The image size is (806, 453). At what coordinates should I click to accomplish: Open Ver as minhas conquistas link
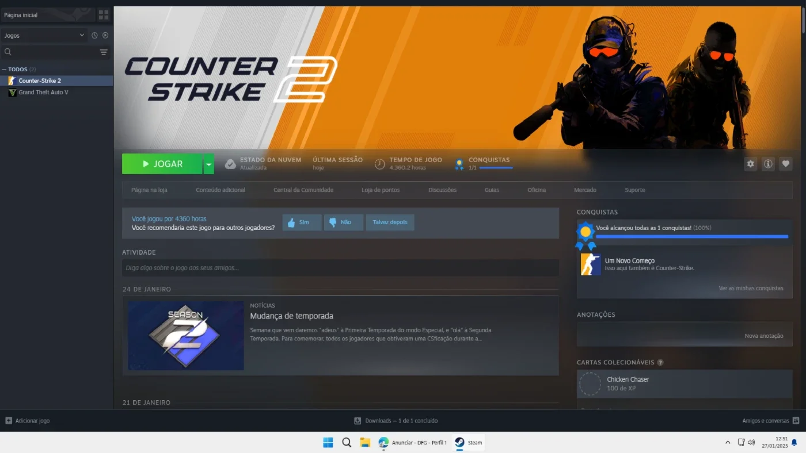click(751, 289)
